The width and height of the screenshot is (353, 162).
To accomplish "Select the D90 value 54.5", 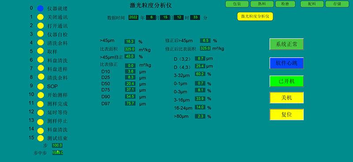I will (130, 96).
